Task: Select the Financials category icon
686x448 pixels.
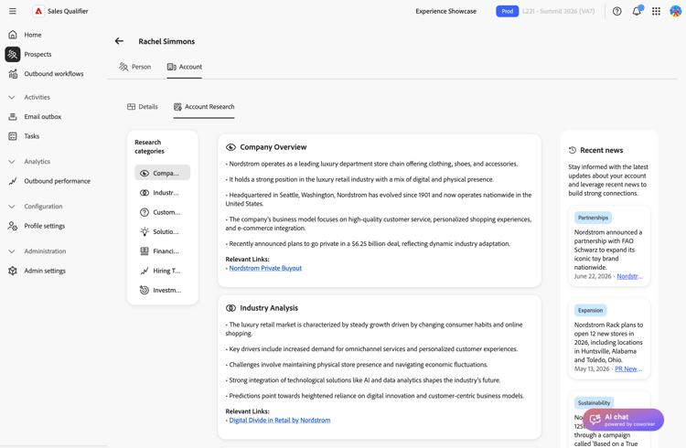Action: [x=145, y=251]
